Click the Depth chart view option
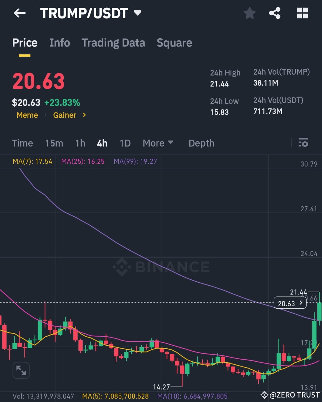This screenshot has width=322, height=402. click(201, 143)
